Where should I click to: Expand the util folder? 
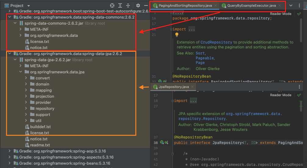[26, 121]
